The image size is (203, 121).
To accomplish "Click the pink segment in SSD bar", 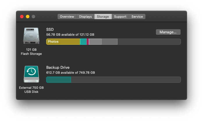I will (x=88, y=42).
